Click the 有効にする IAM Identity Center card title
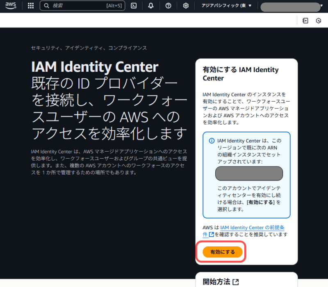The image size is (328, 287). [x=241, y=74]
